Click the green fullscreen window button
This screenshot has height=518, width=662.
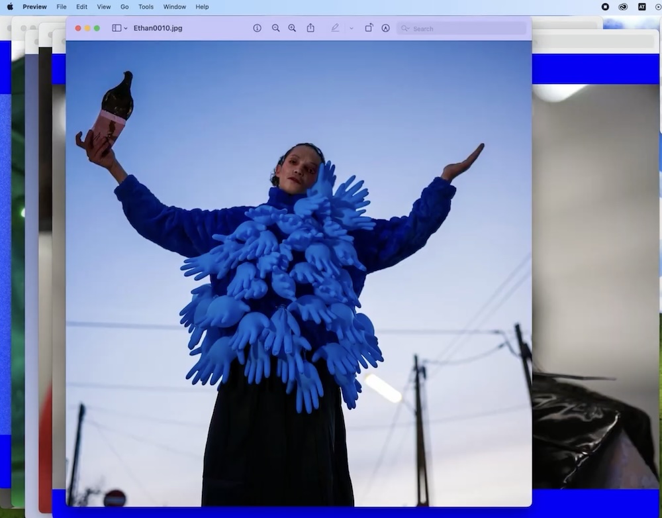coord(97,28)
